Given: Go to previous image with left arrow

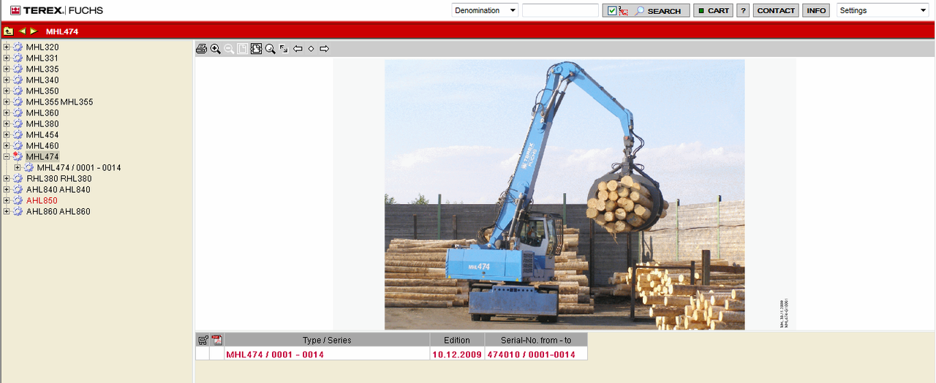Looking at the screenshot, I should [x=298, y=49].
